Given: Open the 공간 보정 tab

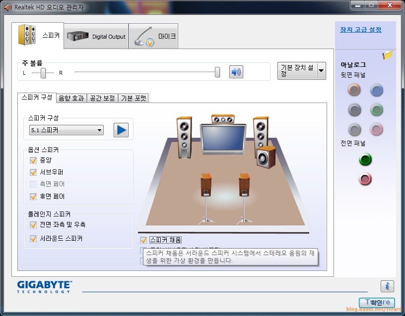Looking at the screenshot, I should tap(102, 98).
